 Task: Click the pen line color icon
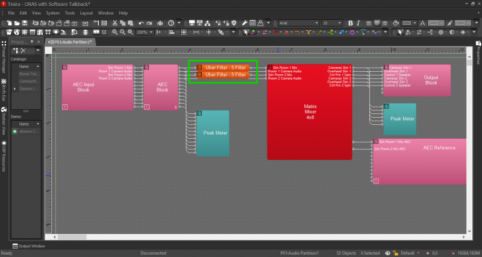click(x=449, y=23)
